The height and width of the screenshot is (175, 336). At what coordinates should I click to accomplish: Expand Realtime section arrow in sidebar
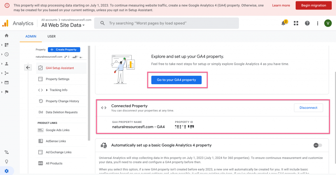2,54
